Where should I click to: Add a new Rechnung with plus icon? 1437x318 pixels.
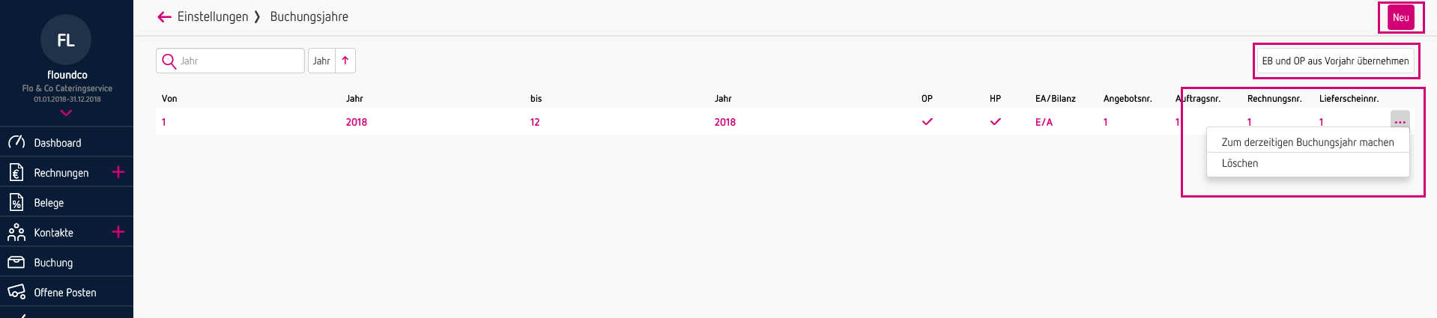[118, 172]
